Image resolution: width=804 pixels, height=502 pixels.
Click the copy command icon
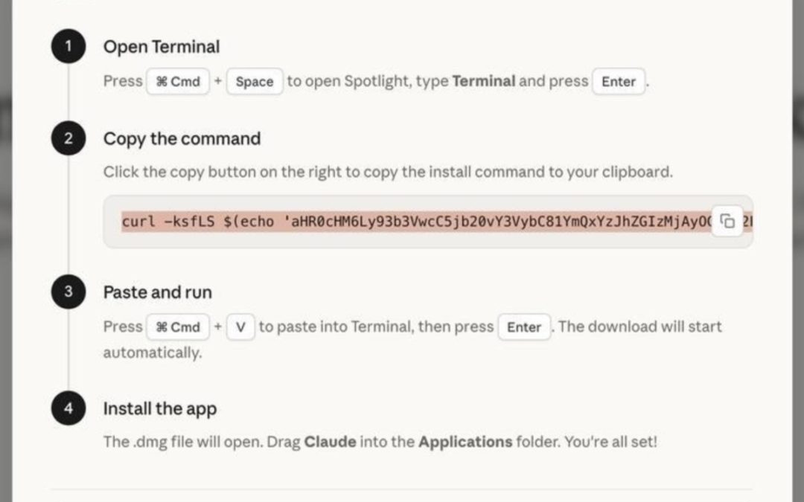click(727, 222)
